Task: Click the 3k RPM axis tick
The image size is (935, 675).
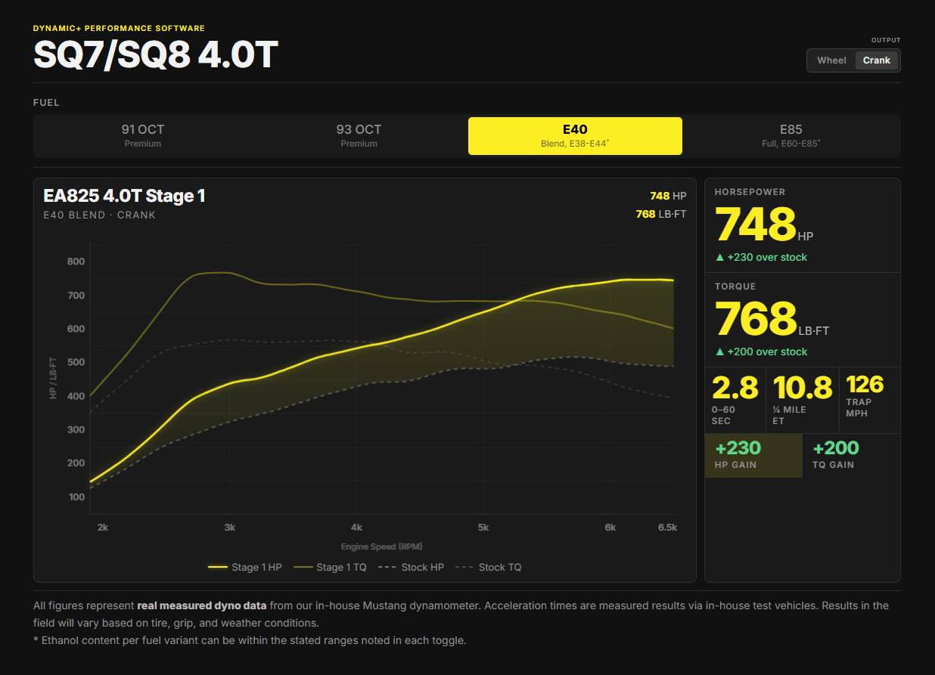Action: coord(229,528)
